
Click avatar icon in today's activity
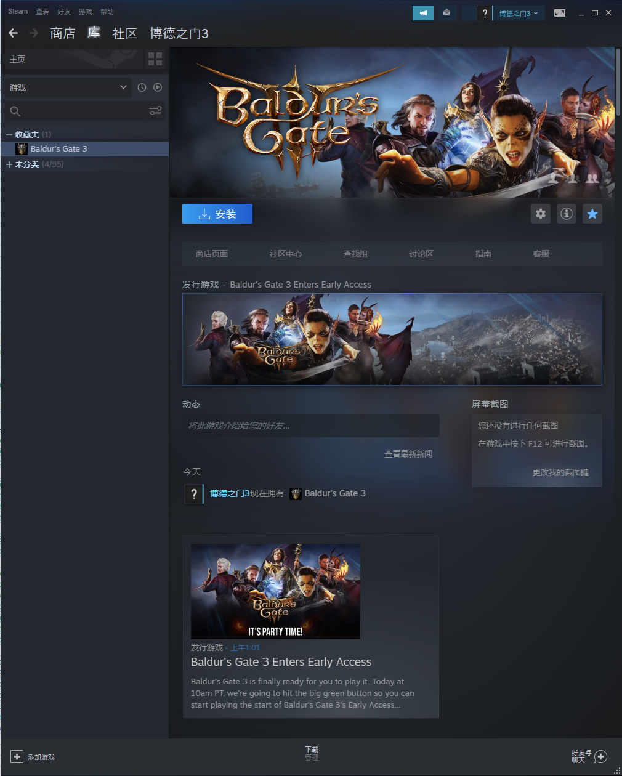click(193, 493)
